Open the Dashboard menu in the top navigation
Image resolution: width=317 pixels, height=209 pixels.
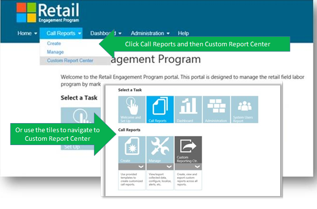click(106, 33)
